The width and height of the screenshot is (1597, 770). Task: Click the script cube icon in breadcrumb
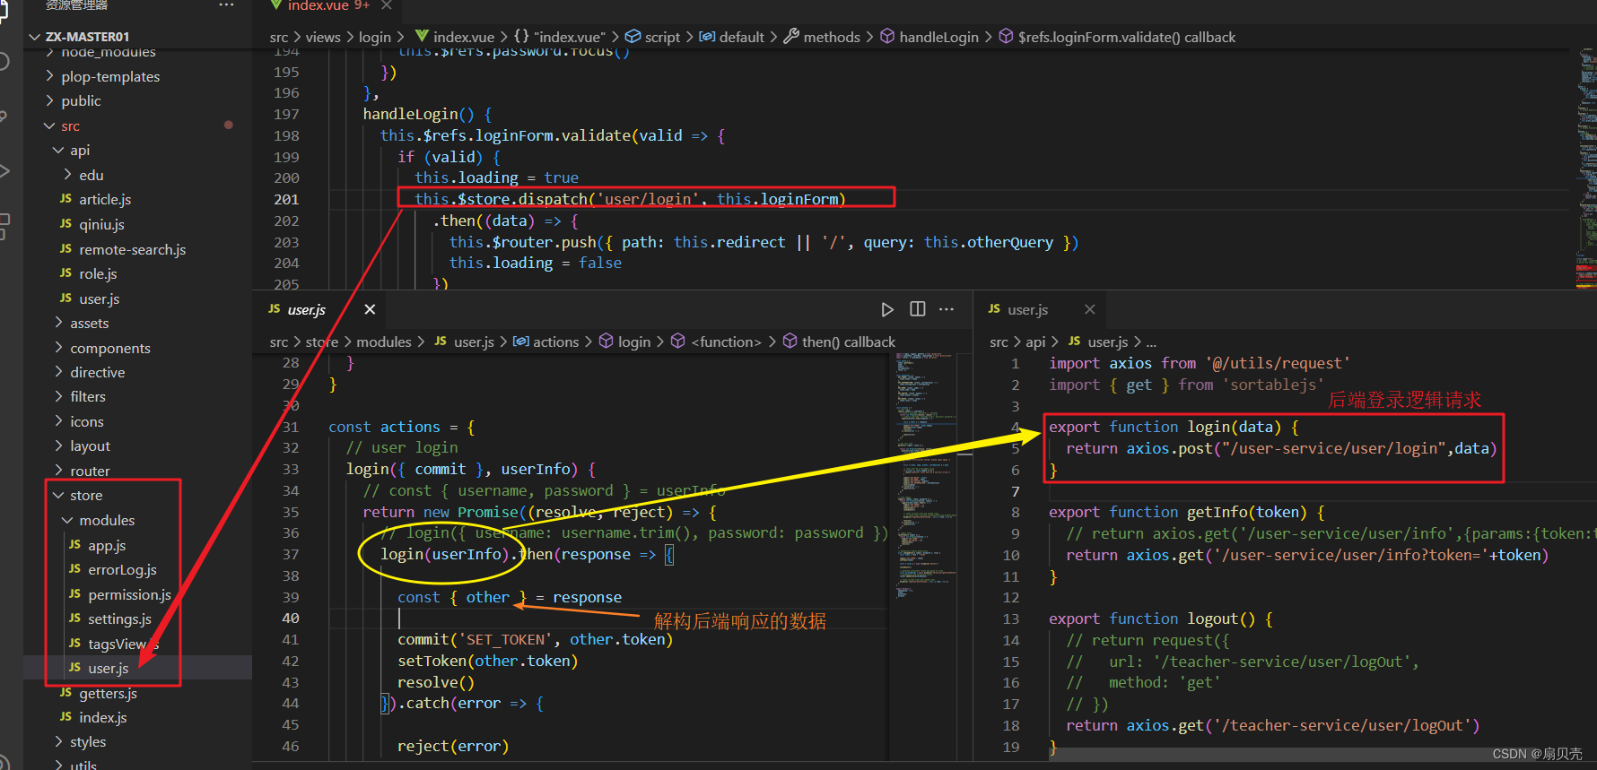(633, 37)
